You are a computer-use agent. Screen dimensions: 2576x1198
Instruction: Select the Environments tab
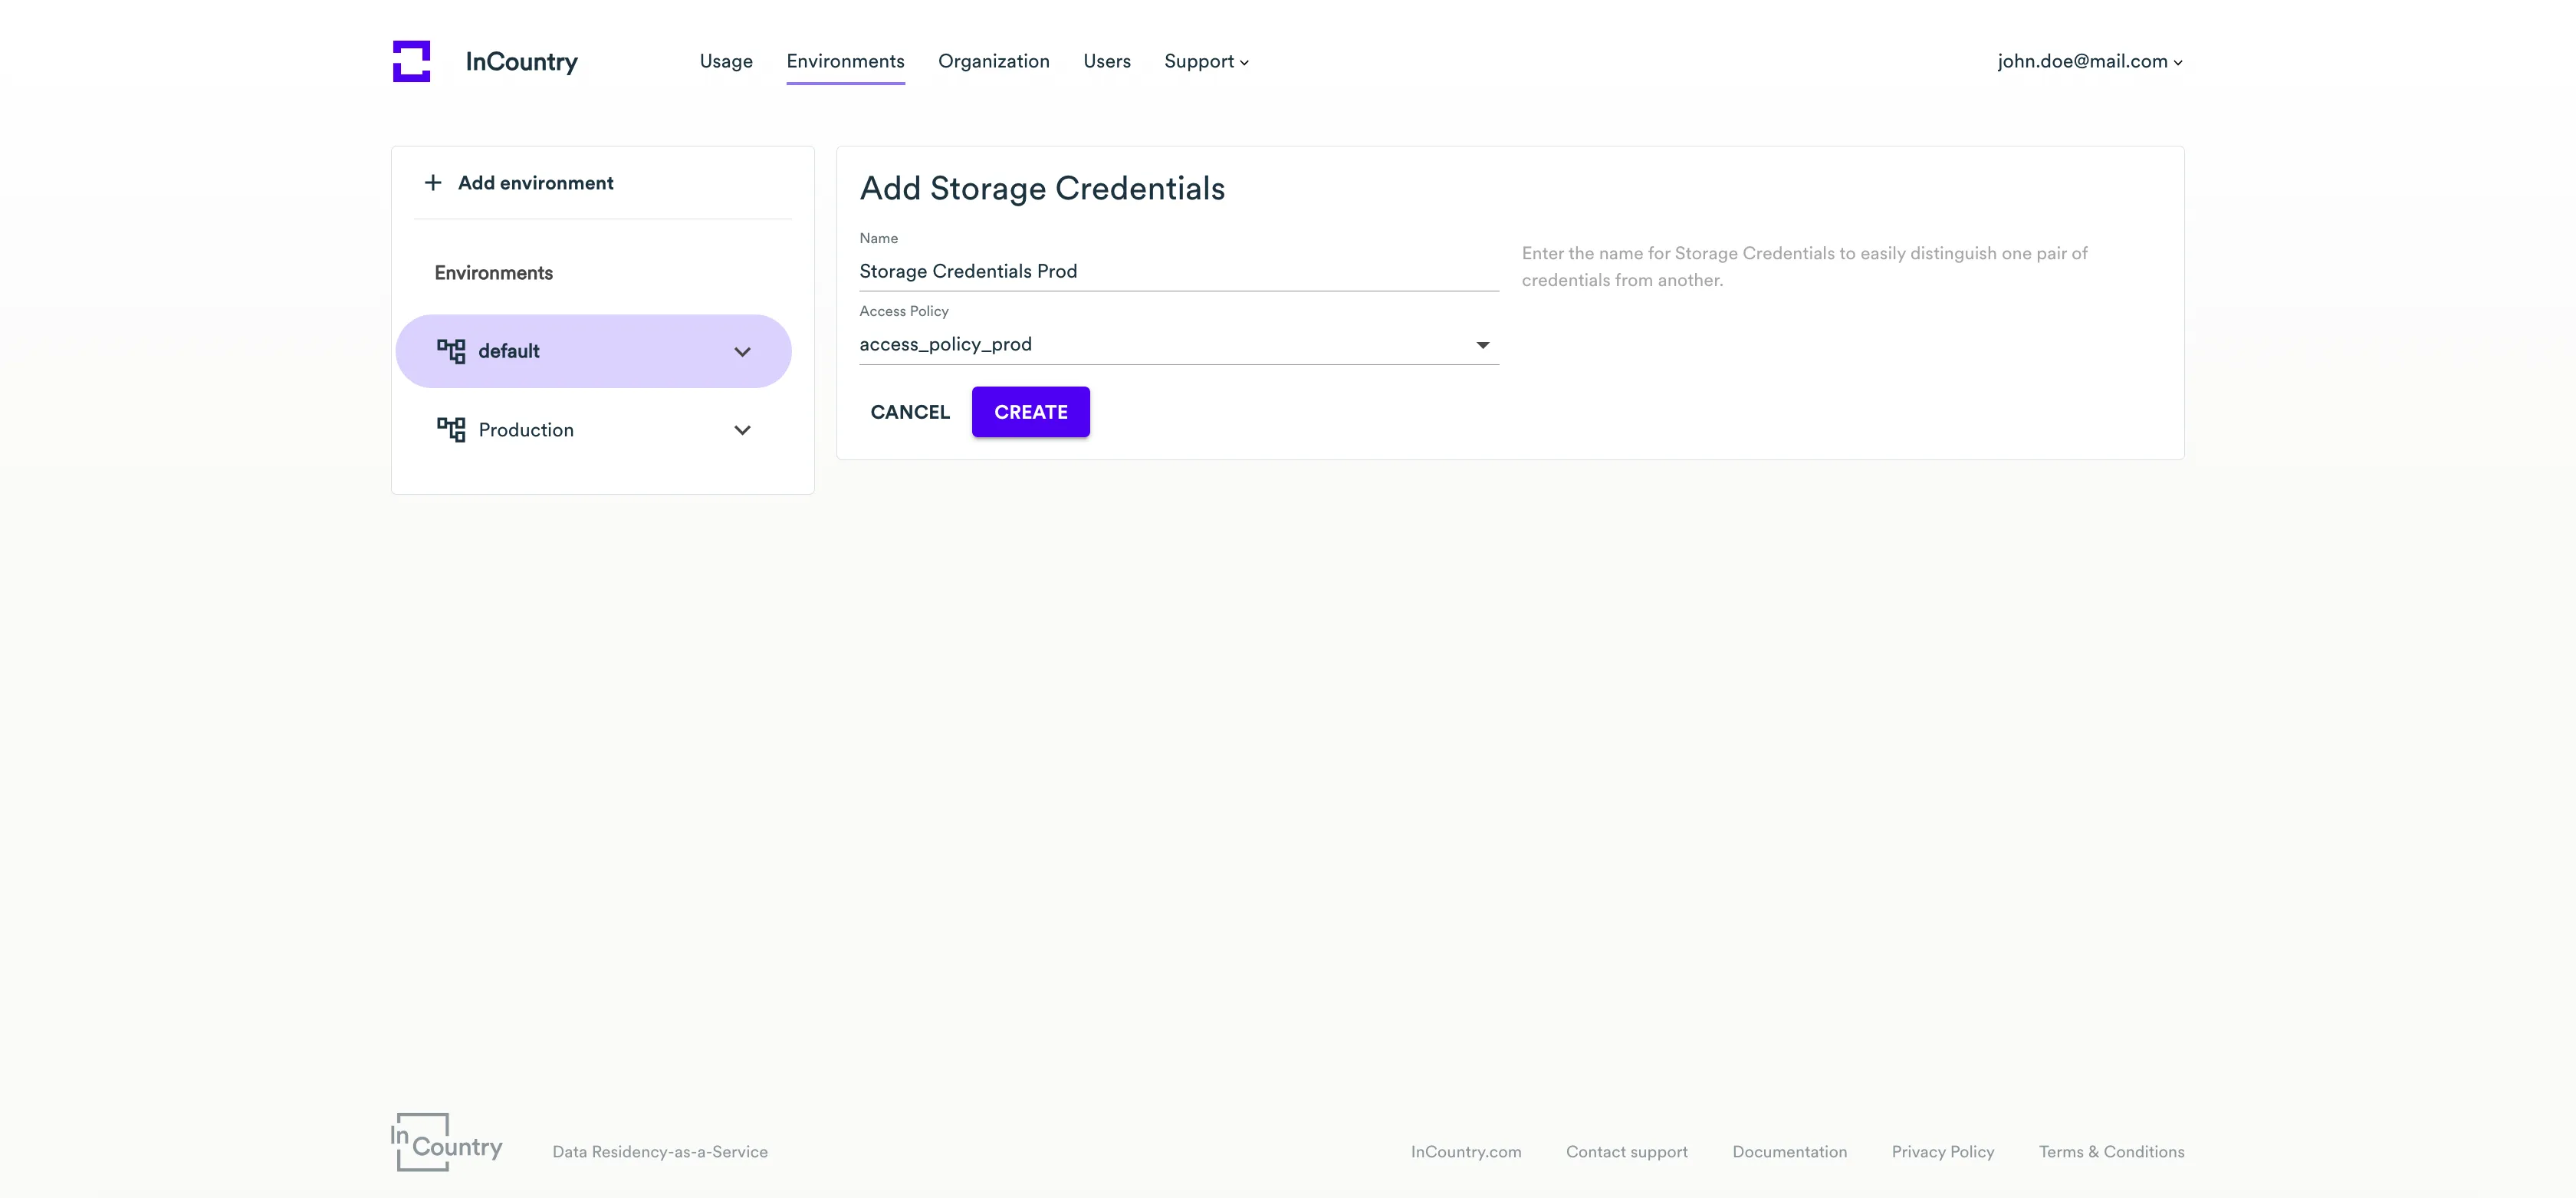(x=845, y=61)
